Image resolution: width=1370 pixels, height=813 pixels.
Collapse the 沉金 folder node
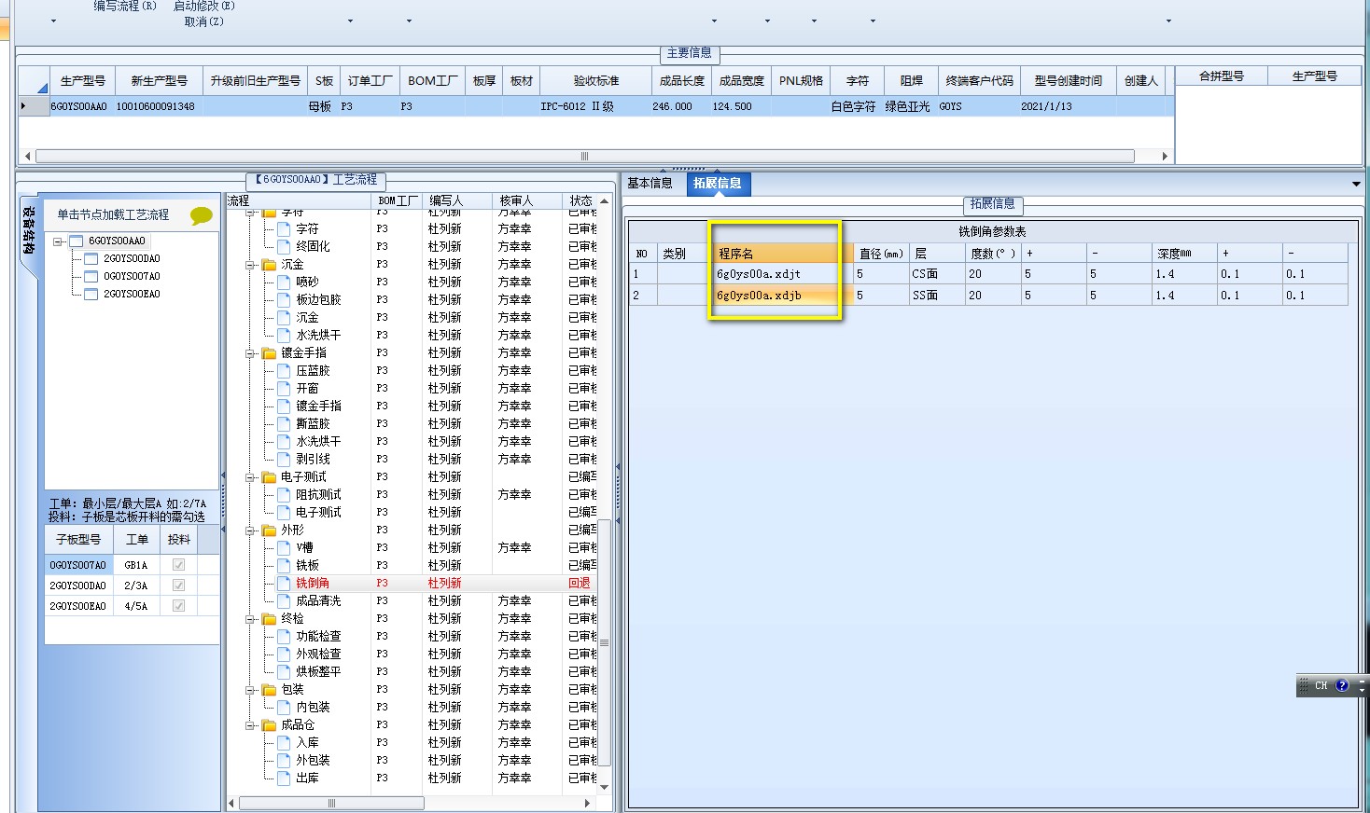[250, 266]
